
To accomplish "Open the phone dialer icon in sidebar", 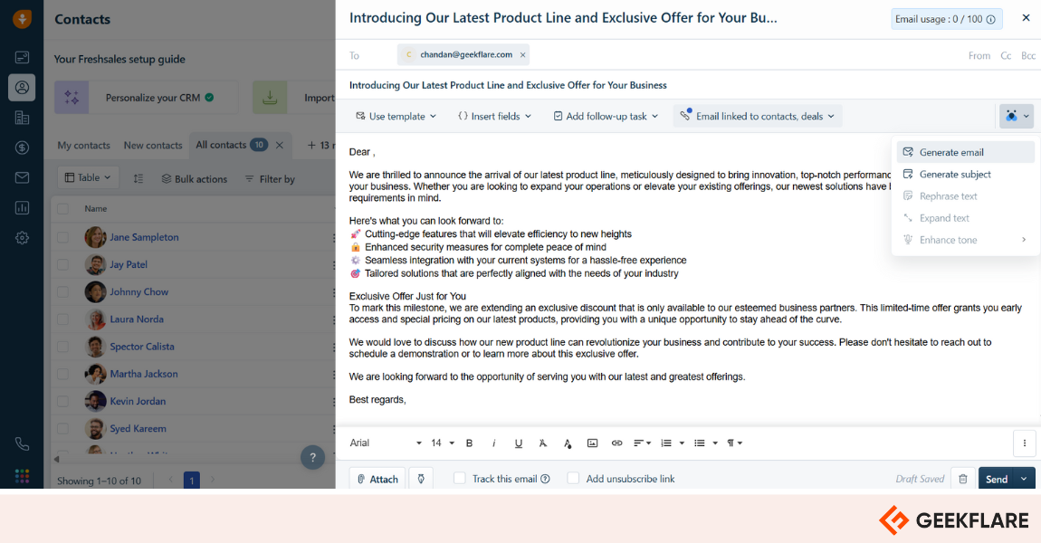I will [22, 444].
